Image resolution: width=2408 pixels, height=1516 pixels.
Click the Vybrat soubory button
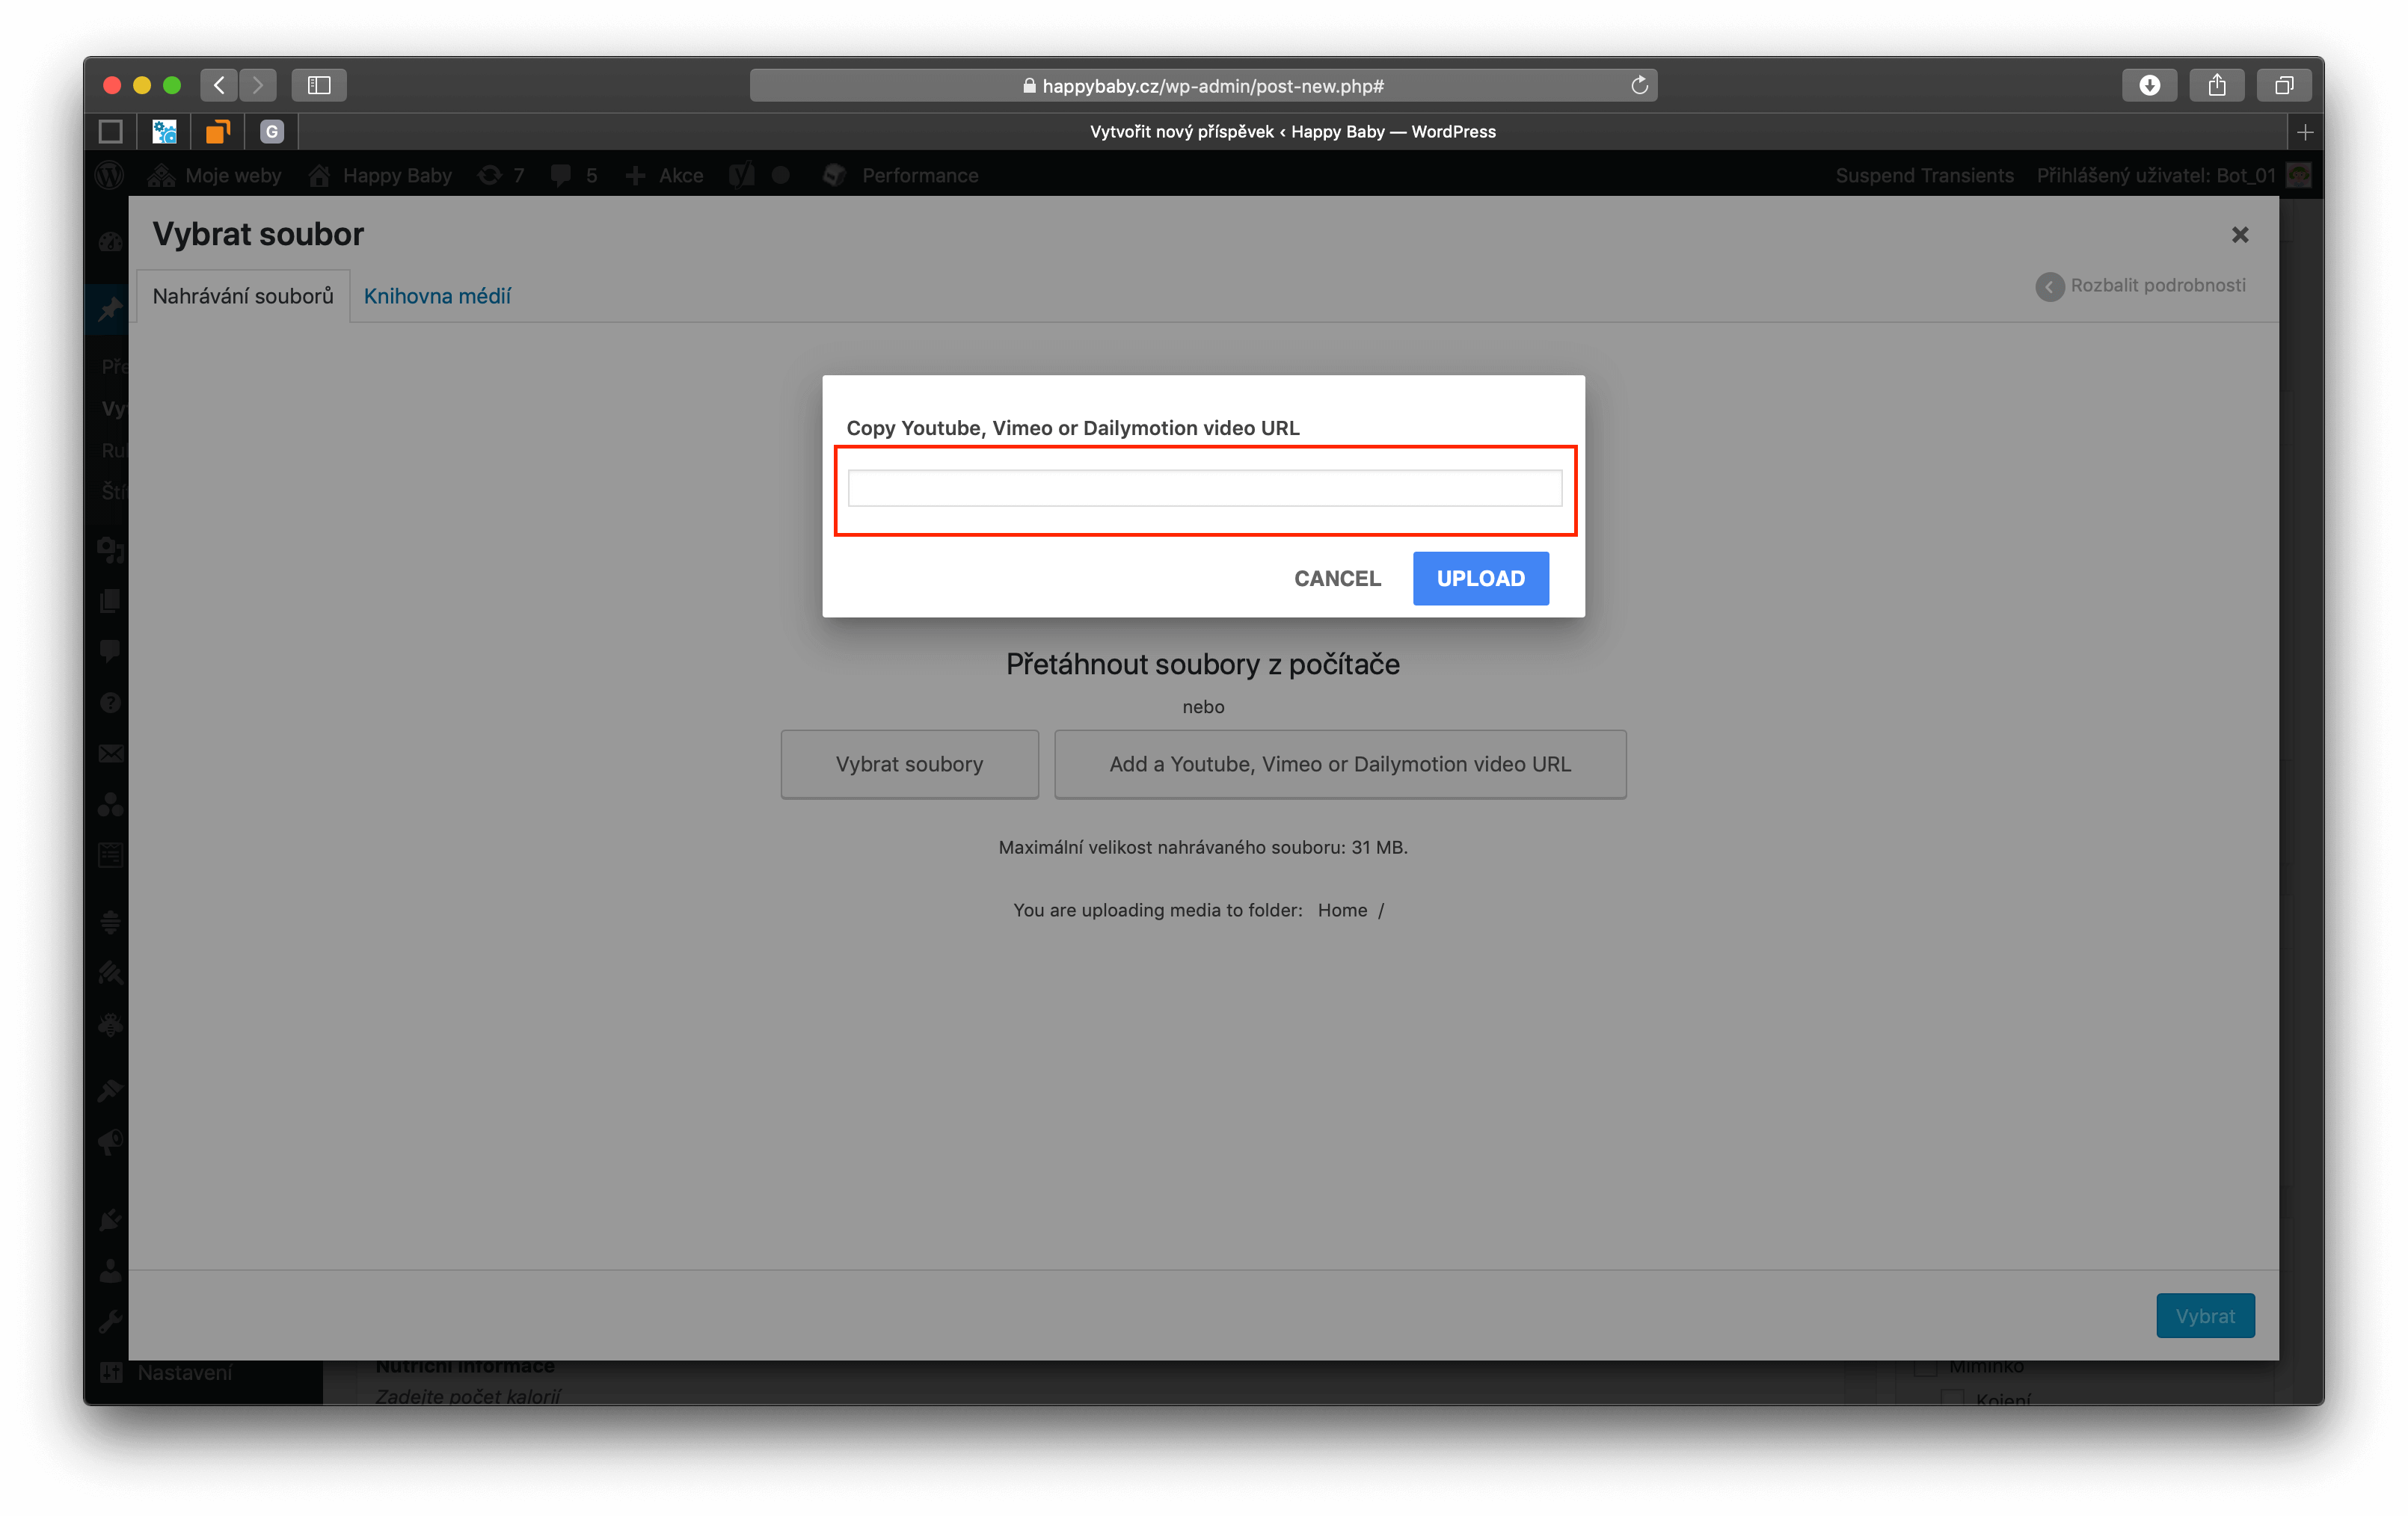point(909,765)
